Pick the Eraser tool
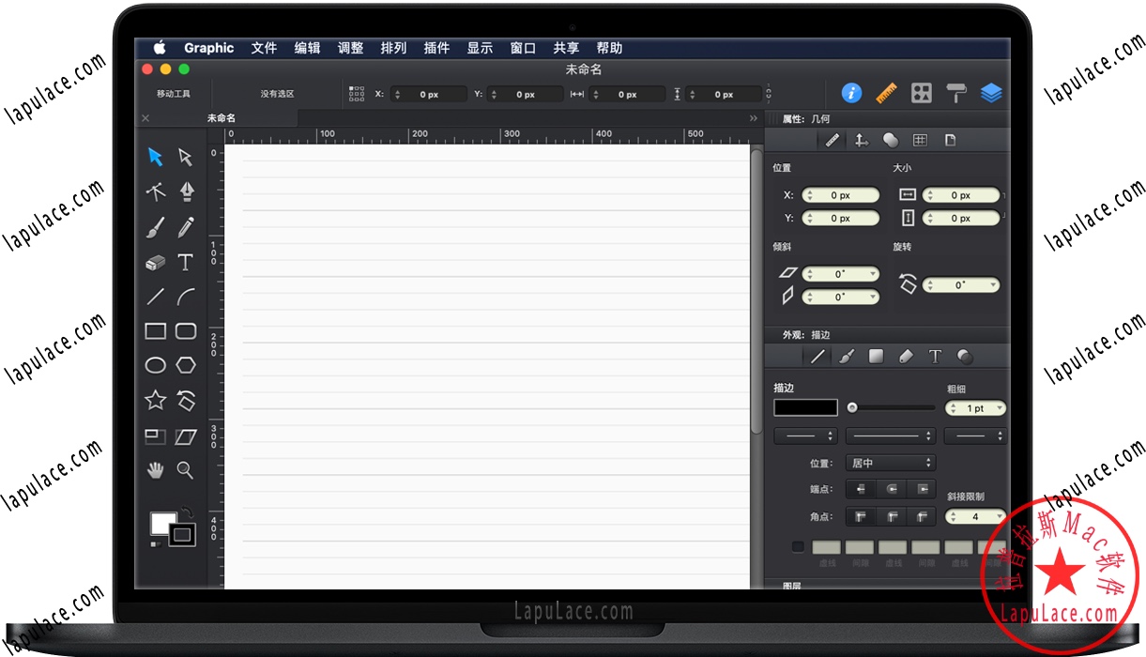This screenshot has height=657, width=1146. tap(155, 264)
